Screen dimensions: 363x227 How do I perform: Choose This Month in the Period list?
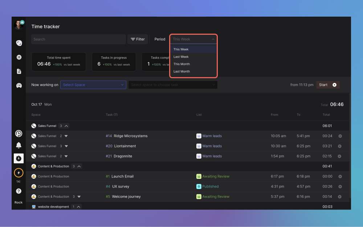[181, 64]
